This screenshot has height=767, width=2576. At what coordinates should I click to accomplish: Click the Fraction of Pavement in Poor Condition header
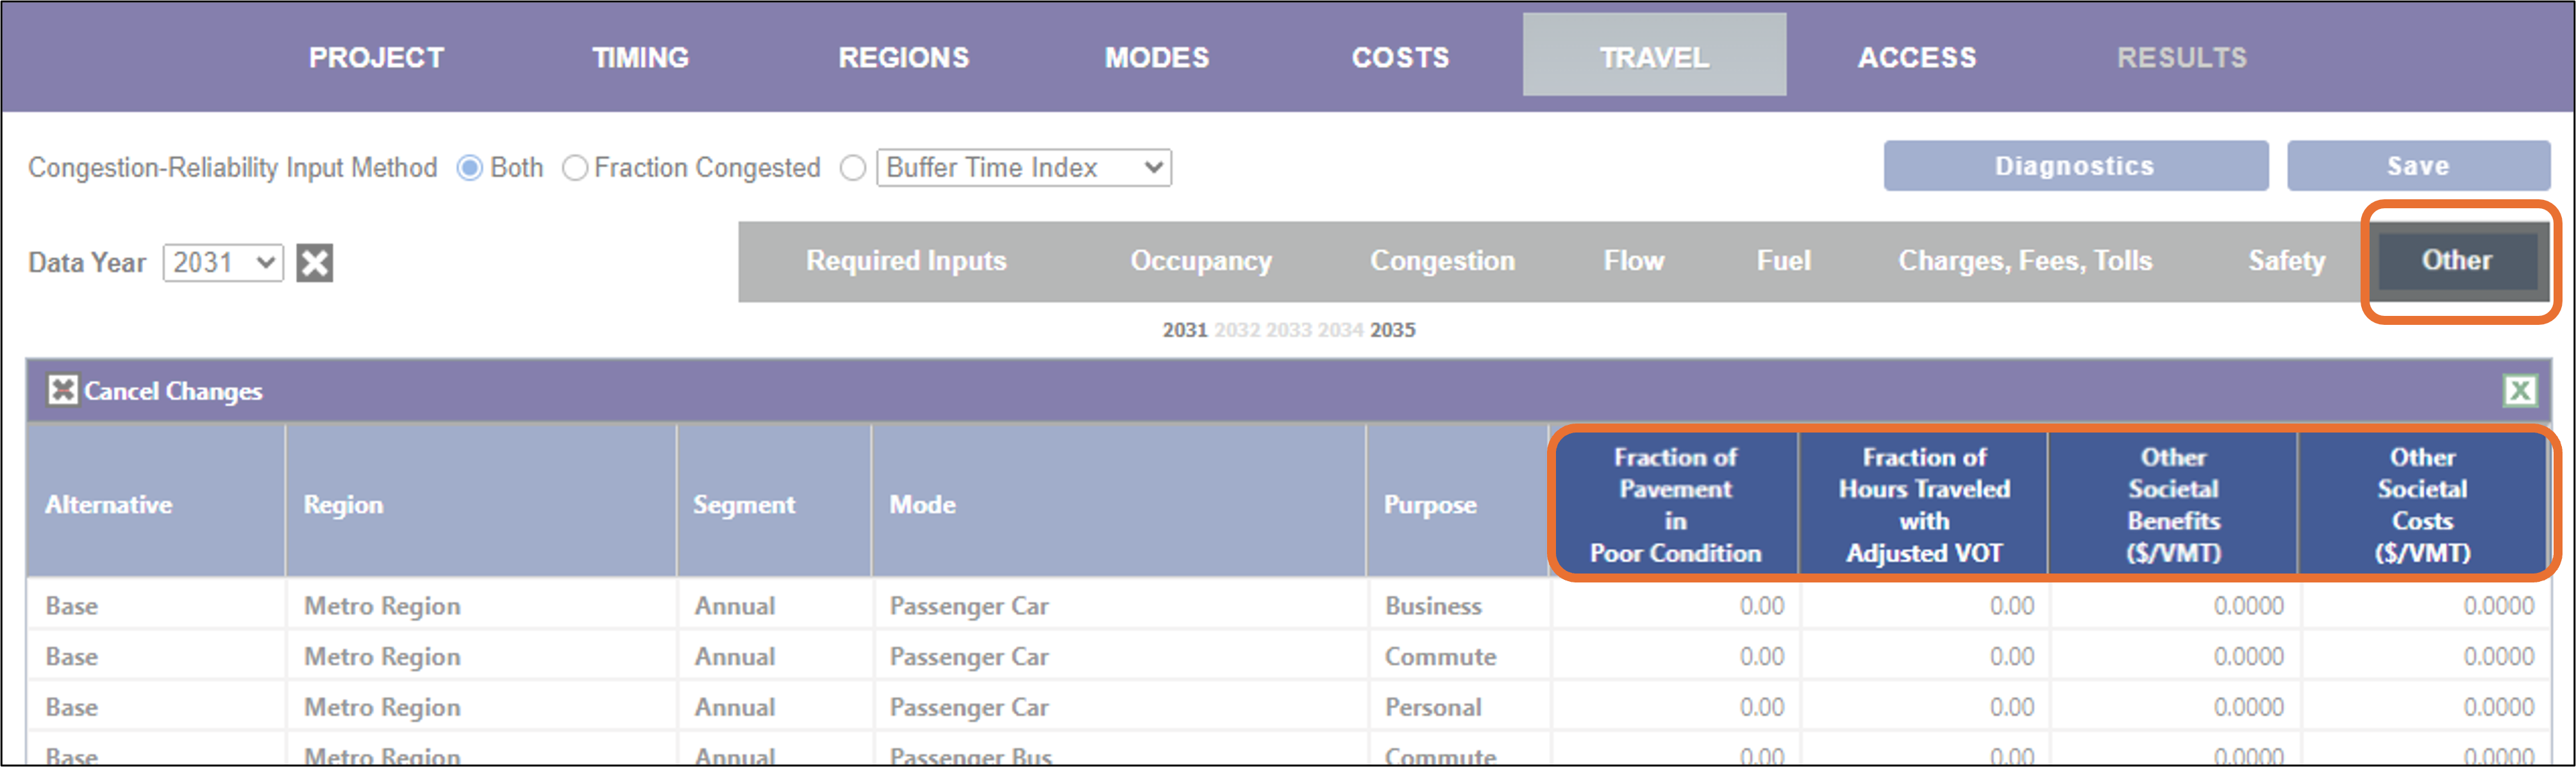pyautogui.click(x=1675, y=505)
